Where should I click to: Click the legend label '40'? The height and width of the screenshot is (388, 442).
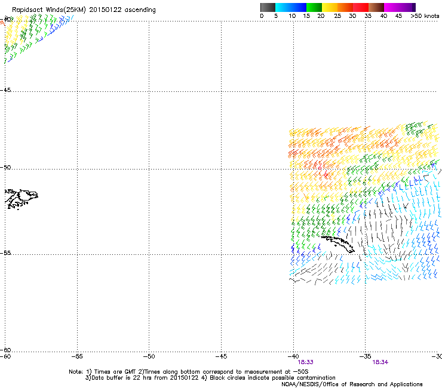383,16
